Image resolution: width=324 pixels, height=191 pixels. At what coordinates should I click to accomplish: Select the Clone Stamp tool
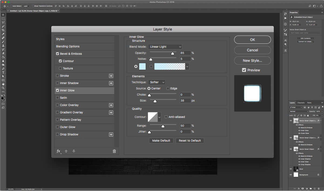coord(3,46)
